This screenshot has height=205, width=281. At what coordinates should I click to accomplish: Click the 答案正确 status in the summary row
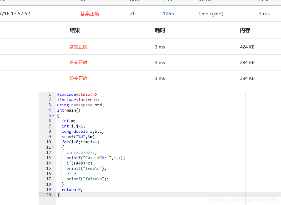point(89,14)
